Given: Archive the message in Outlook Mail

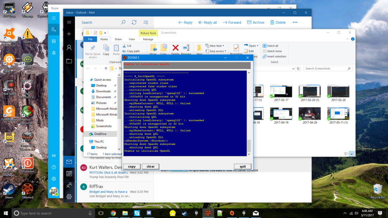Looking at the screenshot, I should 256,22.
